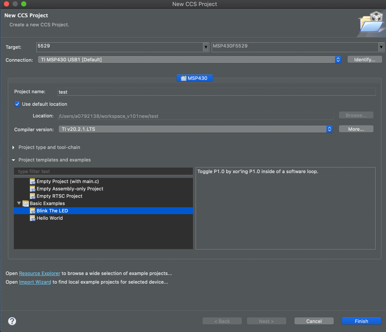
Task: Open the Resource Explorer link
Action: coord(39,273)
